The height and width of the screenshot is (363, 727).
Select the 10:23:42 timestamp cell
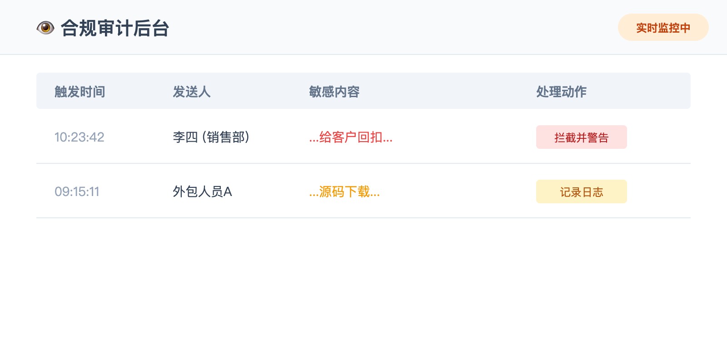pos(80,137)
